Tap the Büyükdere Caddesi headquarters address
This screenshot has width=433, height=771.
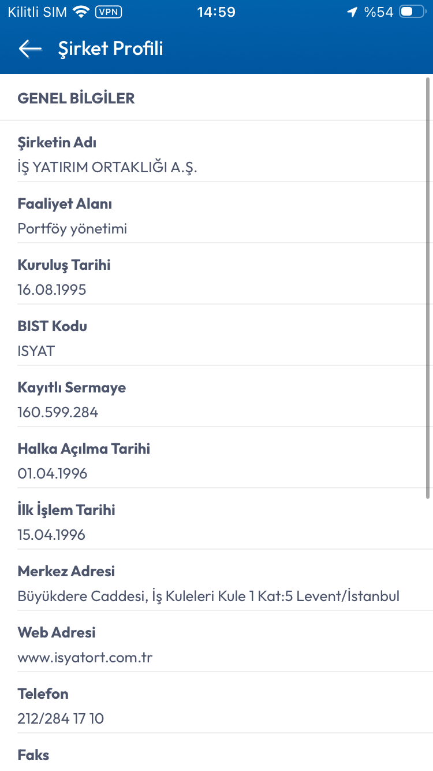[x=208, y=596]
